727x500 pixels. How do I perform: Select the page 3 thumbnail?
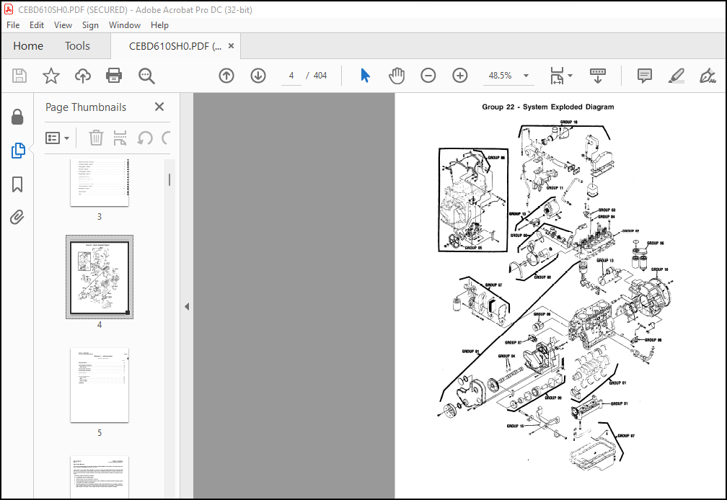(x=100, y=183)
